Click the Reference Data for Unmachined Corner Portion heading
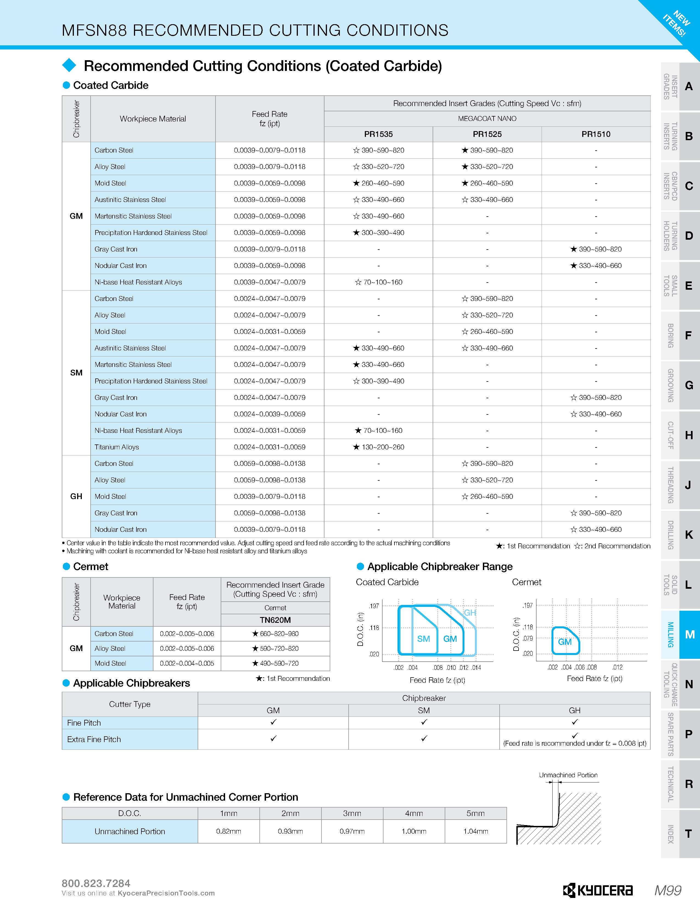This screenshot has width=700, height=907. (186, 797)
